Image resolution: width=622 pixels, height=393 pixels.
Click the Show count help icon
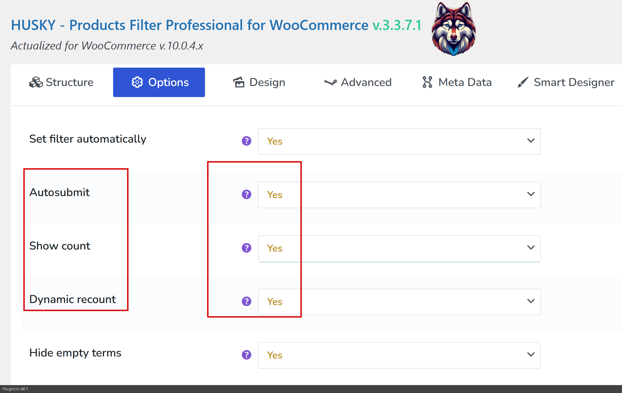point(246,248)
